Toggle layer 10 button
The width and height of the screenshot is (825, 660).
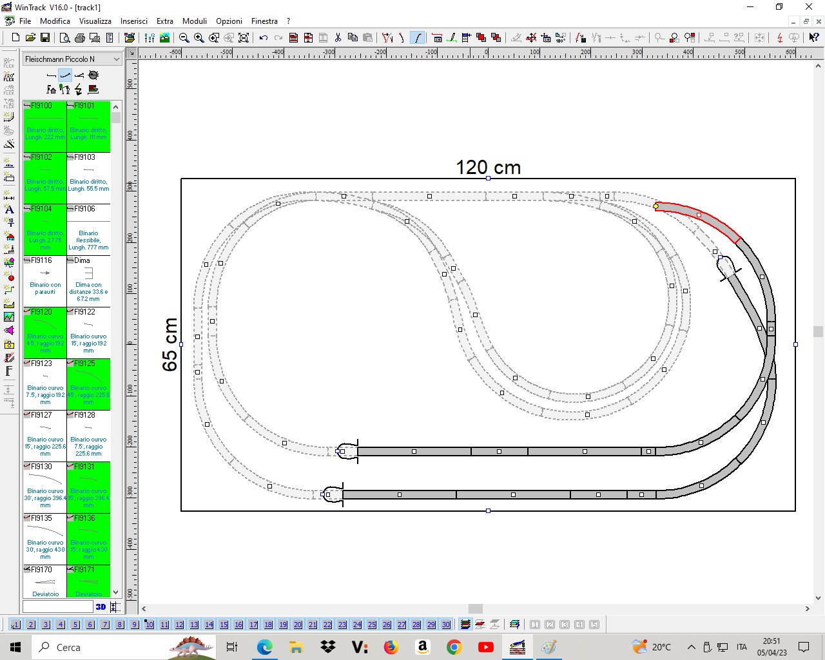(x=150, y=625)
